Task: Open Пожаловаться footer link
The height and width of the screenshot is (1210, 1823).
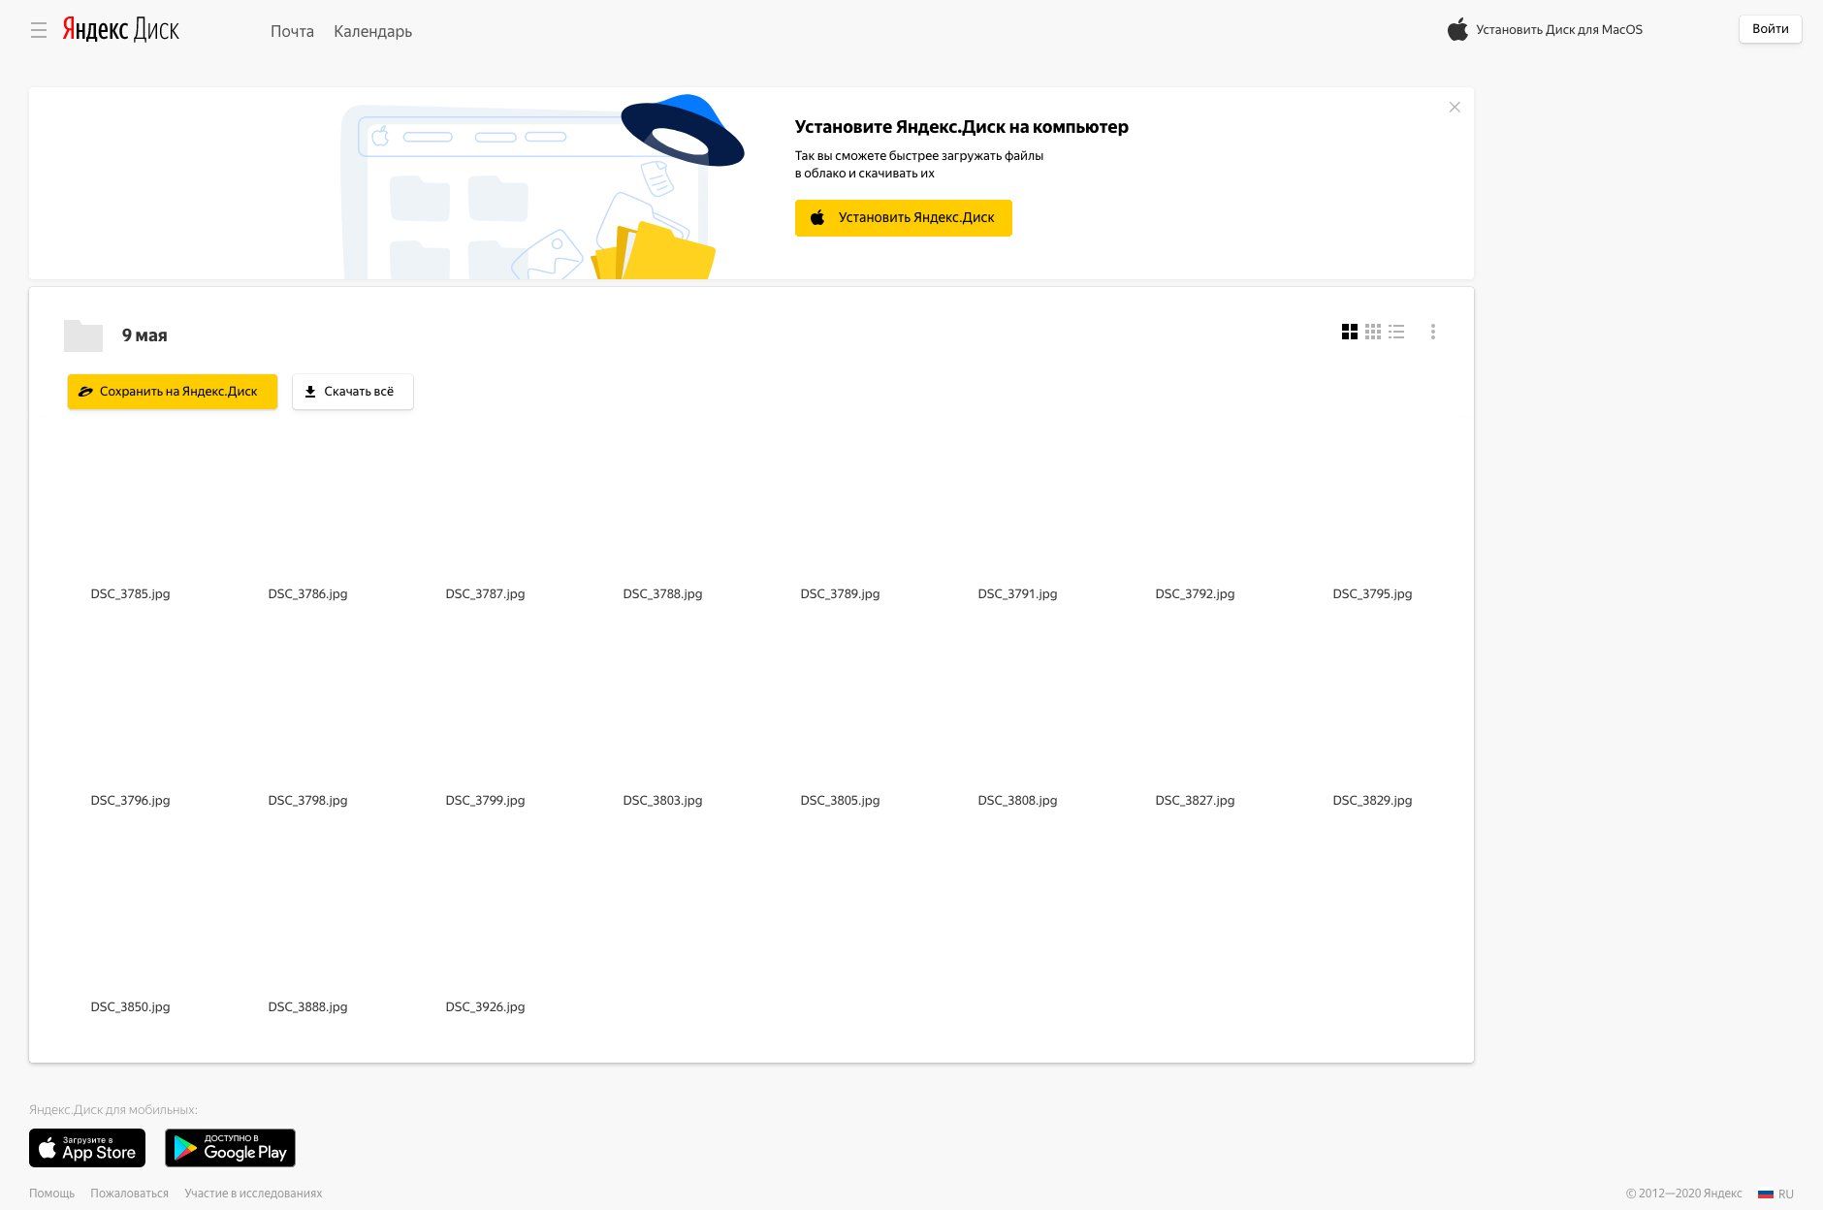Action: point(129,1194)
